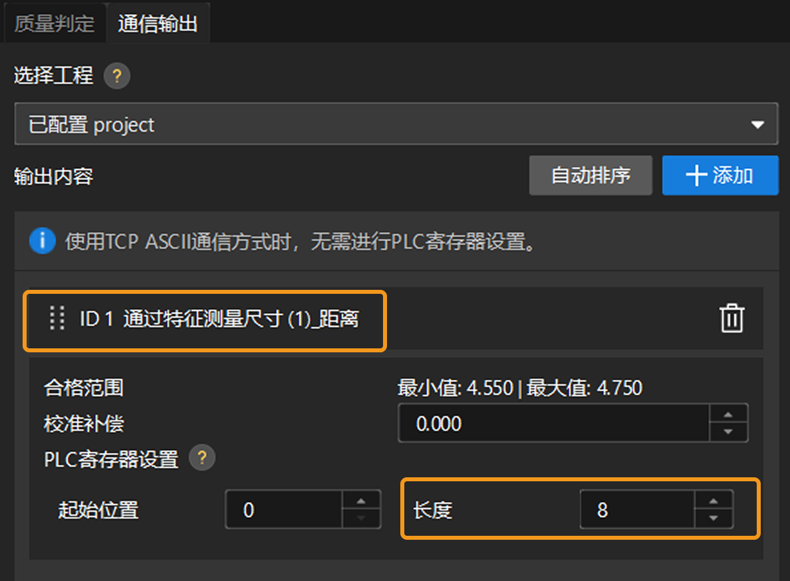Increase the 长度 value with its up arrow
The image size is (790, 581).
[x=714, y=502]
